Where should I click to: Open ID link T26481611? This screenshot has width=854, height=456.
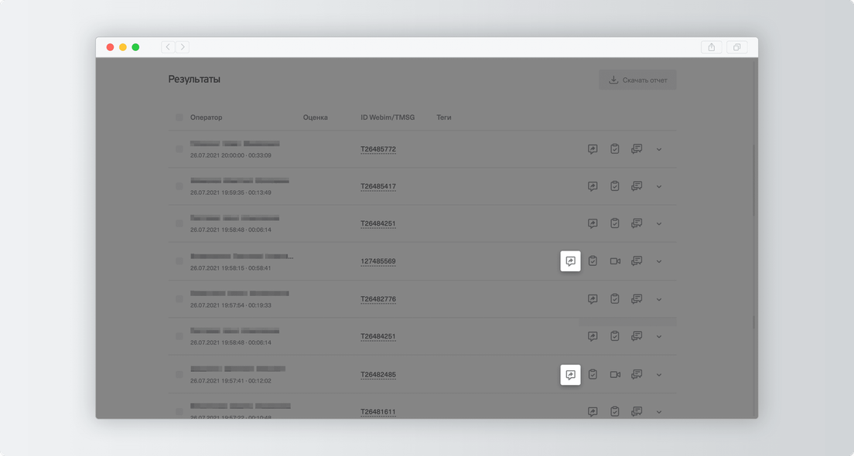click(x=378, y=412)
